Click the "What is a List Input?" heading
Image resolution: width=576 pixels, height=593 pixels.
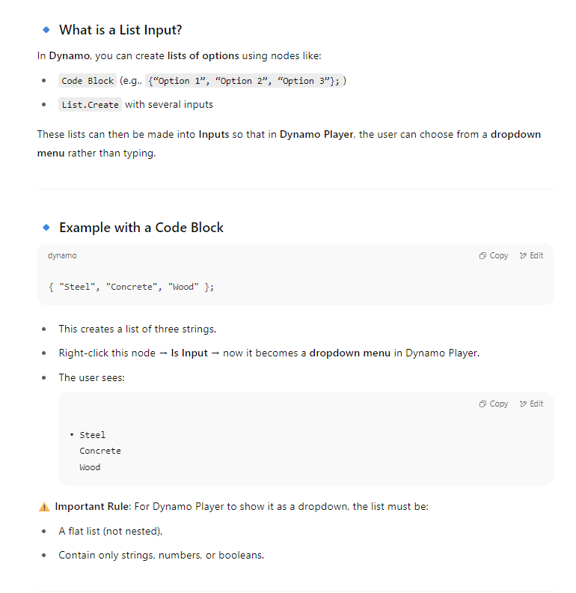120,30
